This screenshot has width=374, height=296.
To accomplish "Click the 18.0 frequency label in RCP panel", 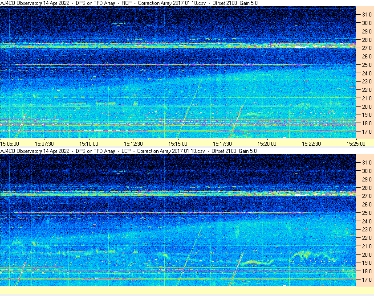I will (367, 123).
